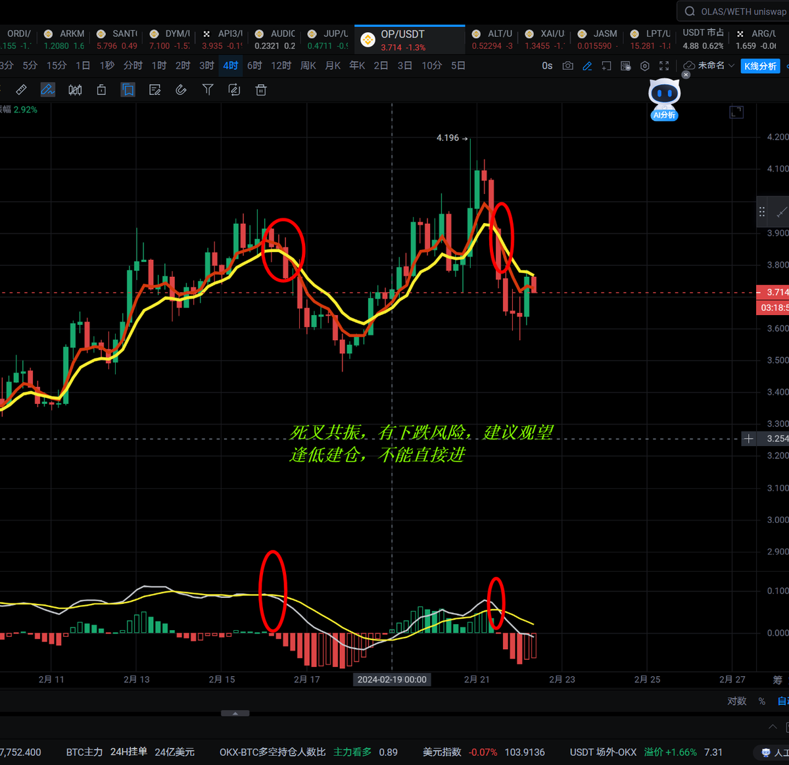
Task: Switch to the LPT ticker tab
Action: tap(650, 39)
